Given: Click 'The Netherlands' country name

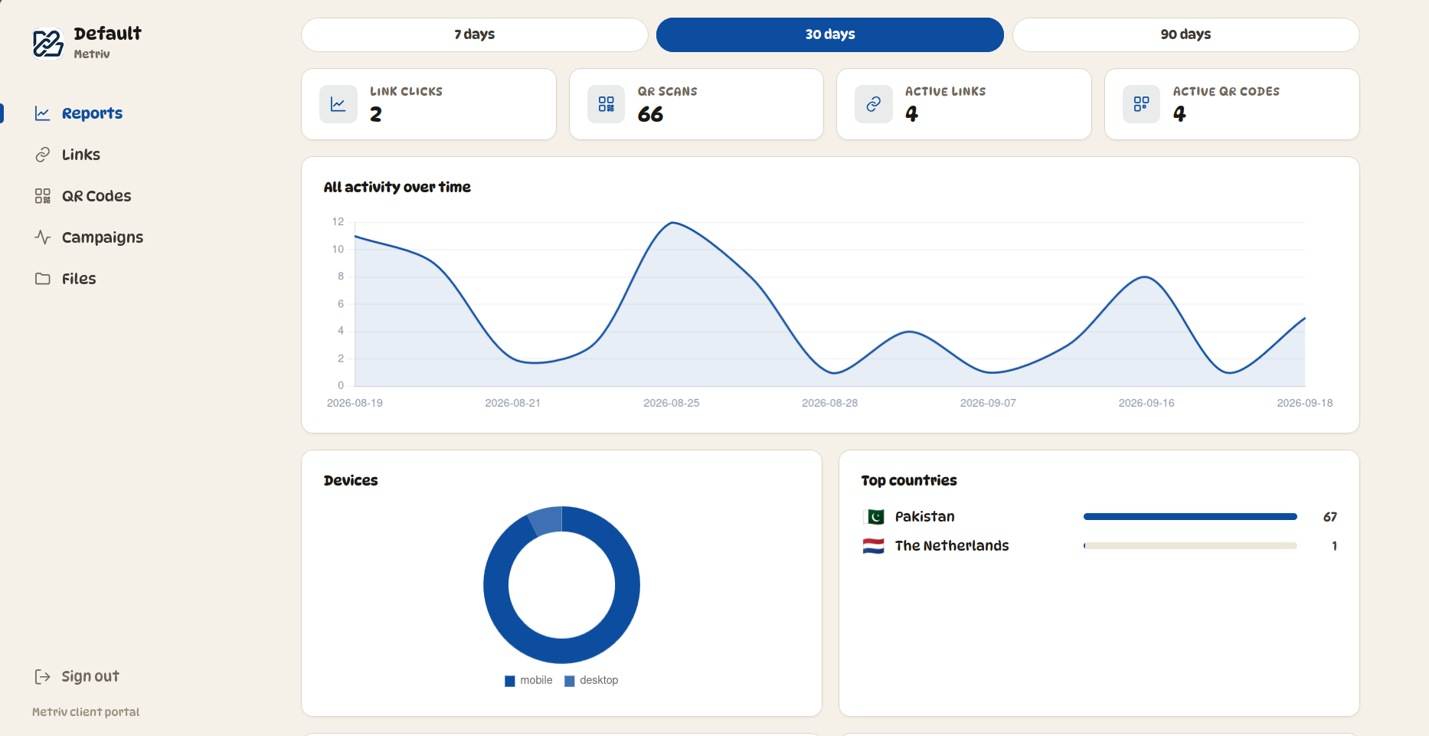Looking at the screenshot, I should (952, 546).
